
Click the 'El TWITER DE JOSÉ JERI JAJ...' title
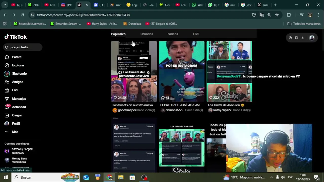coord(181,105)
